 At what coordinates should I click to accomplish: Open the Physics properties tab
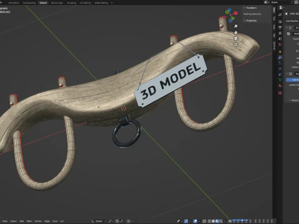pyautogui.click(x=280, y=68)
